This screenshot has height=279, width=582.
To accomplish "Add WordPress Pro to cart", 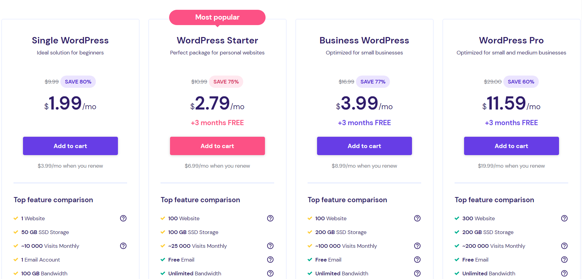I will tap(511, 146).
